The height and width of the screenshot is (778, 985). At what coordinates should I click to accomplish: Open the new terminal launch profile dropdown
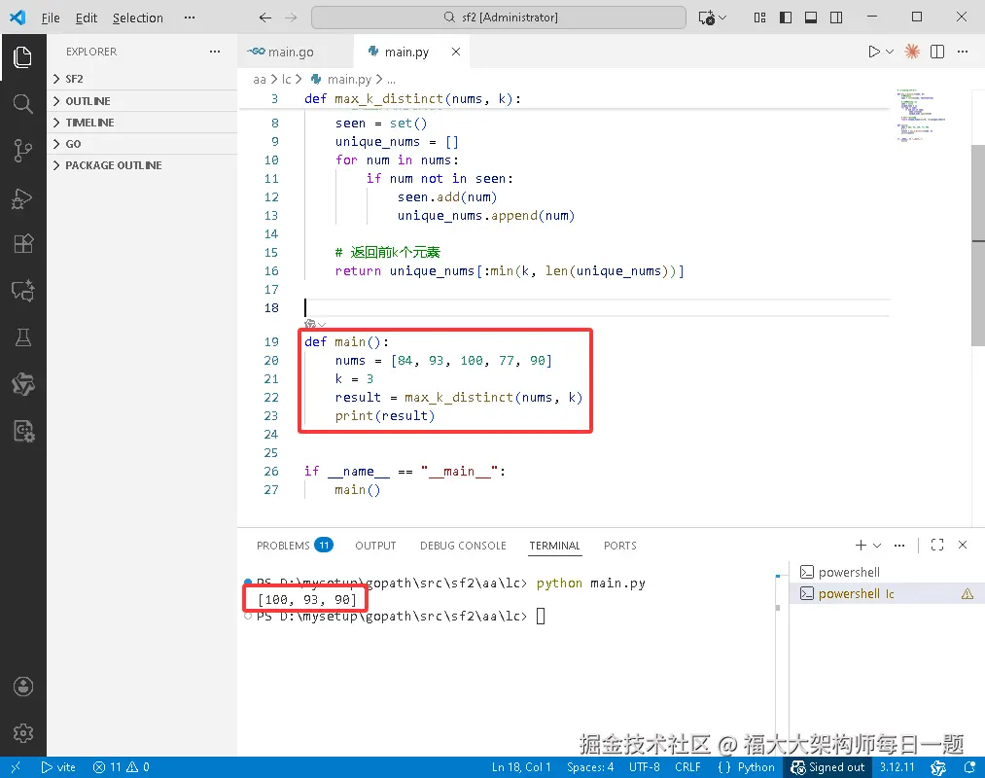pos(877,545)
